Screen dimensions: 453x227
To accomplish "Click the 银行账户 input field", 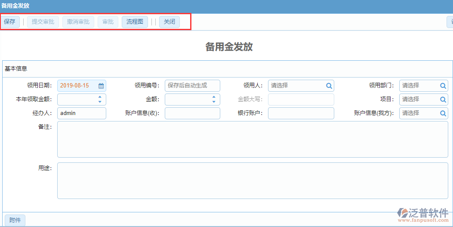I will click(x=301, y=113).
